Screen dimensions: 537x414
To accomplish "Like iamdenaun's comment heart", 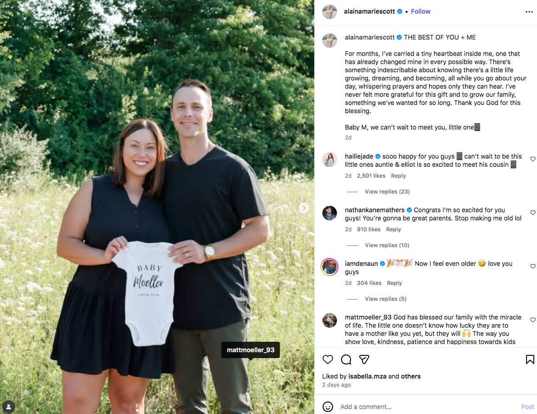I will 532,266.
